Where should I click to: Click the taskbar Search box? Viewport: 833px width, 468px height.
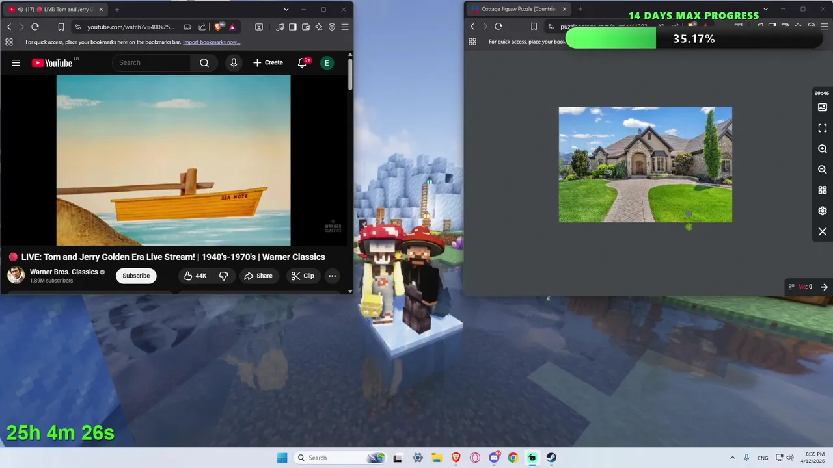[339, 458]
